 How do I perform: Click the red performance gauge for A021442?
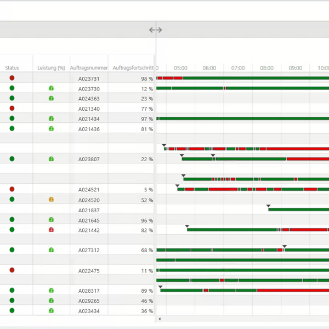coord(51,230)
